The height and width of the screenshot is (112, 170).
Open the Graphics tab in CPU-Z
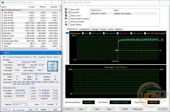42,57
